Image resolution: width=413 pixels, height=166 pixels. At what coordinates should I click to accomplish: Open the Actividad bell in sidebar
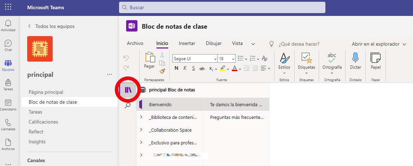8,25
